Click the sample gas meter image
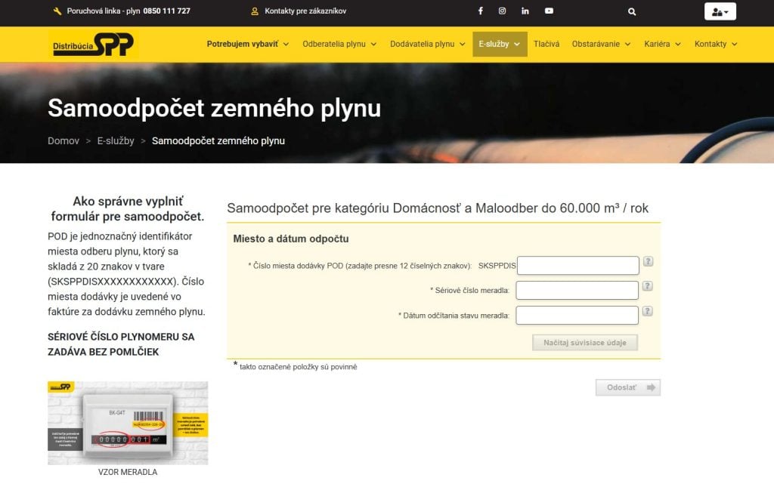This screenshot has height=487, width=774. pos(128,423)
